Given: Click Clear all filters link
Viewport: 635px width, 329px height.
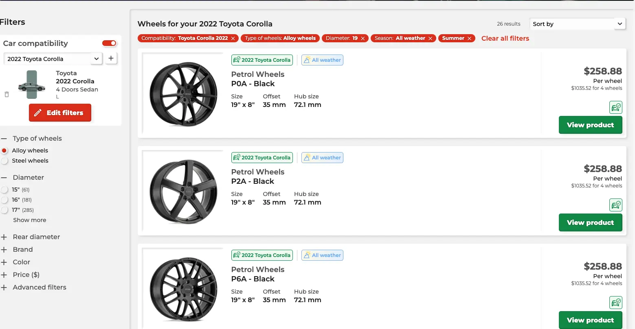Looking at the screenshot, I should click(x=505, y=38).
